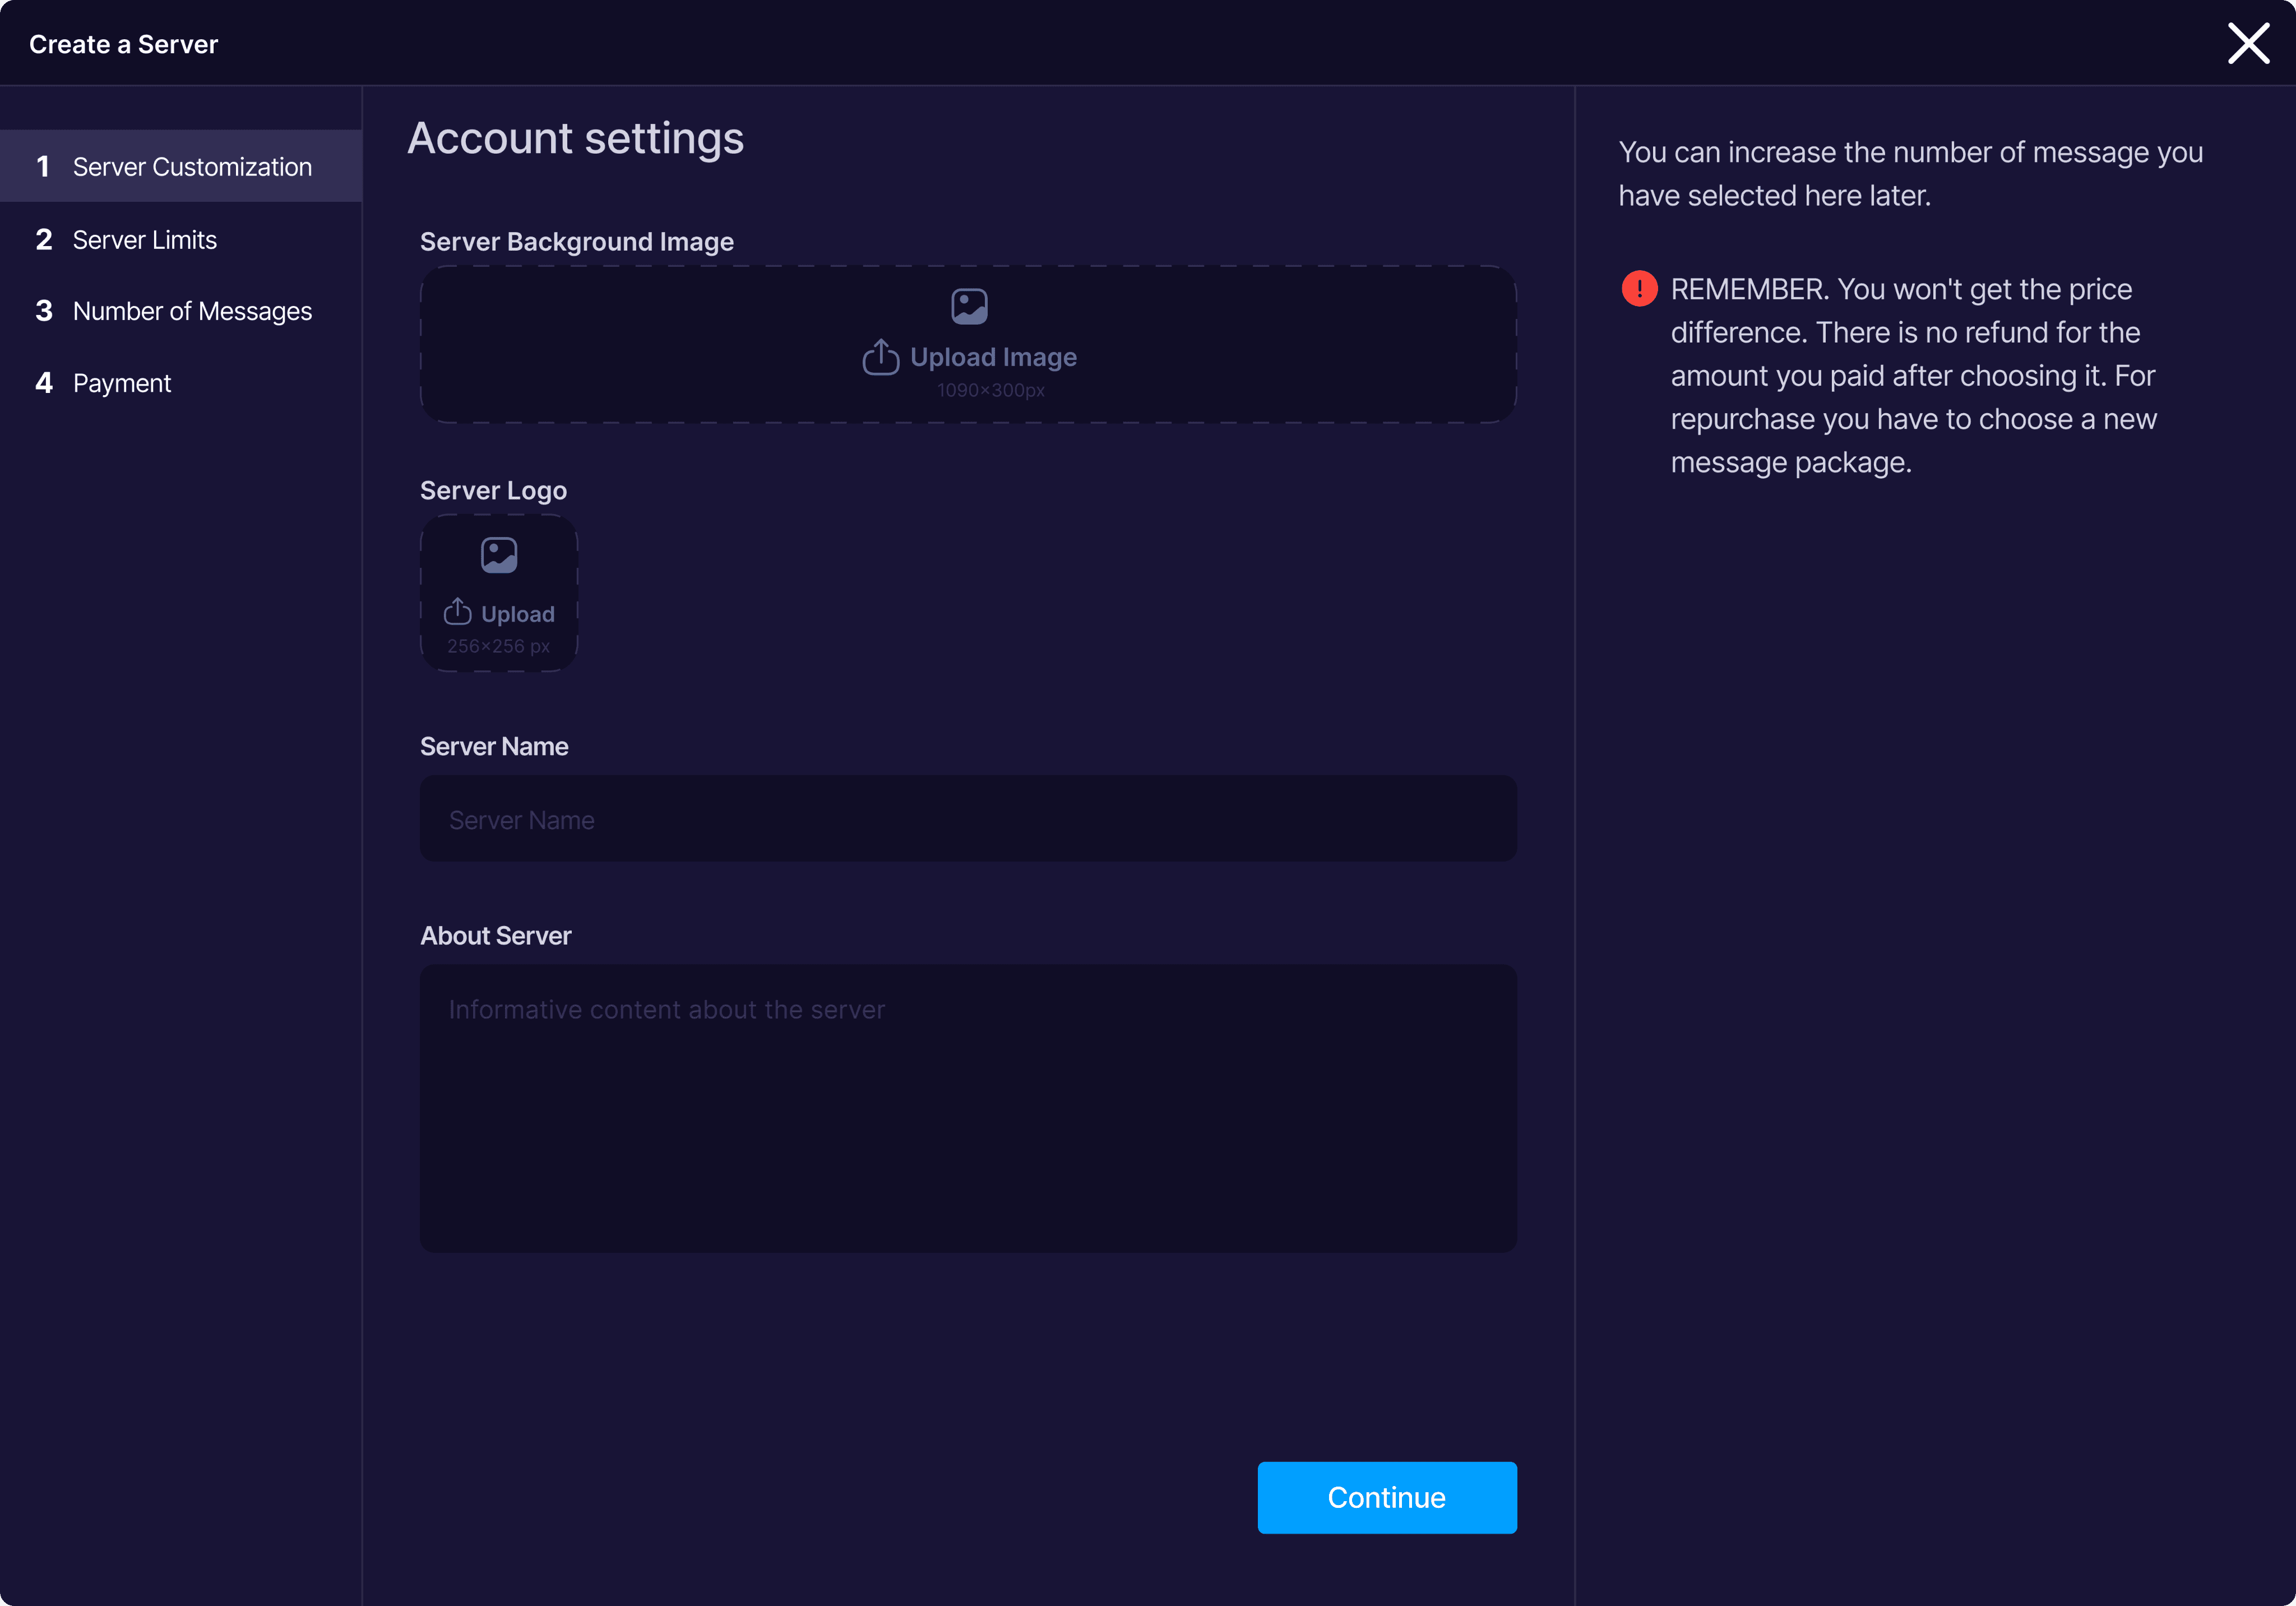Click the image placeholder icon in Server Logo box
The image size is (2296, 1606).
(x=498, y=555)
